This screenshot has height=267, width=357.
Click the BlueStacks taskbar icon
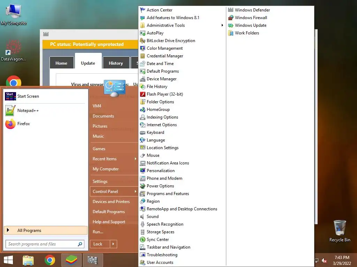point(71,260)
